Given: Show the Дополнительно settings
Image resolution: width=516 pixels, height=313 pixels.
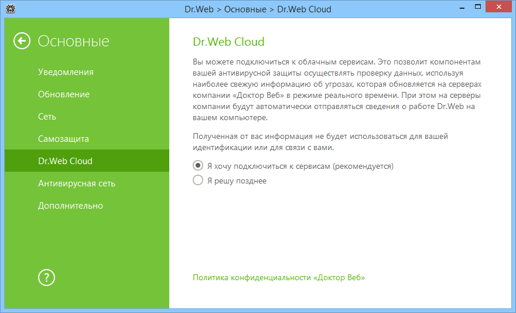Looking at the screenshot, I should pos(70,206).
